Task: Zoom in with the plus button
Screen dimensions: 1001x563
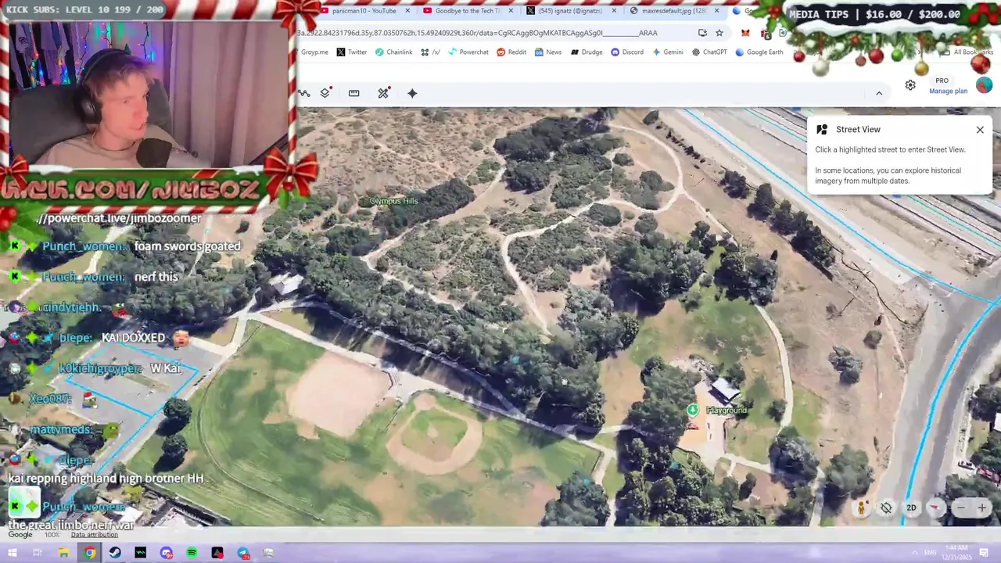Action: click(982, 507)
